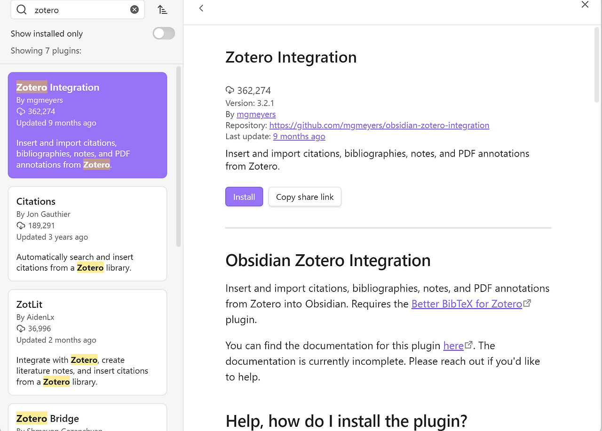The image size is (602, 431).
Task: Open the plugin sort order options
Action: [162, 9]
